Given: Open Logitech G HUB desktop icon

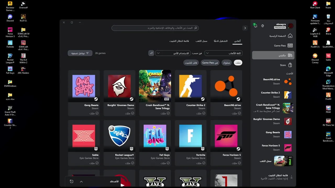Looking at the screenshot, I should tap(315, 32).
